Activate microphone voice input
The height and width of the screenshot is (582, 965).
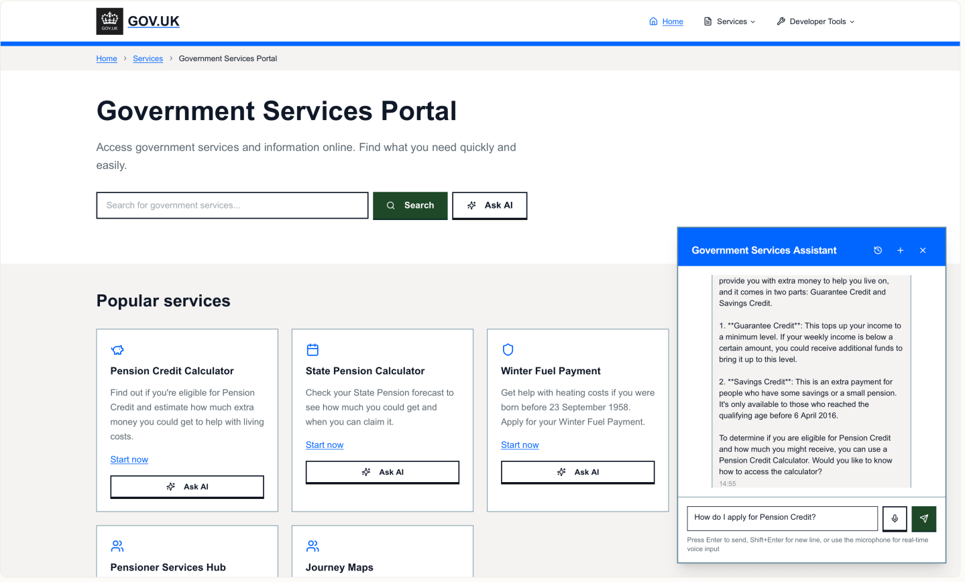tap(895, 518)
